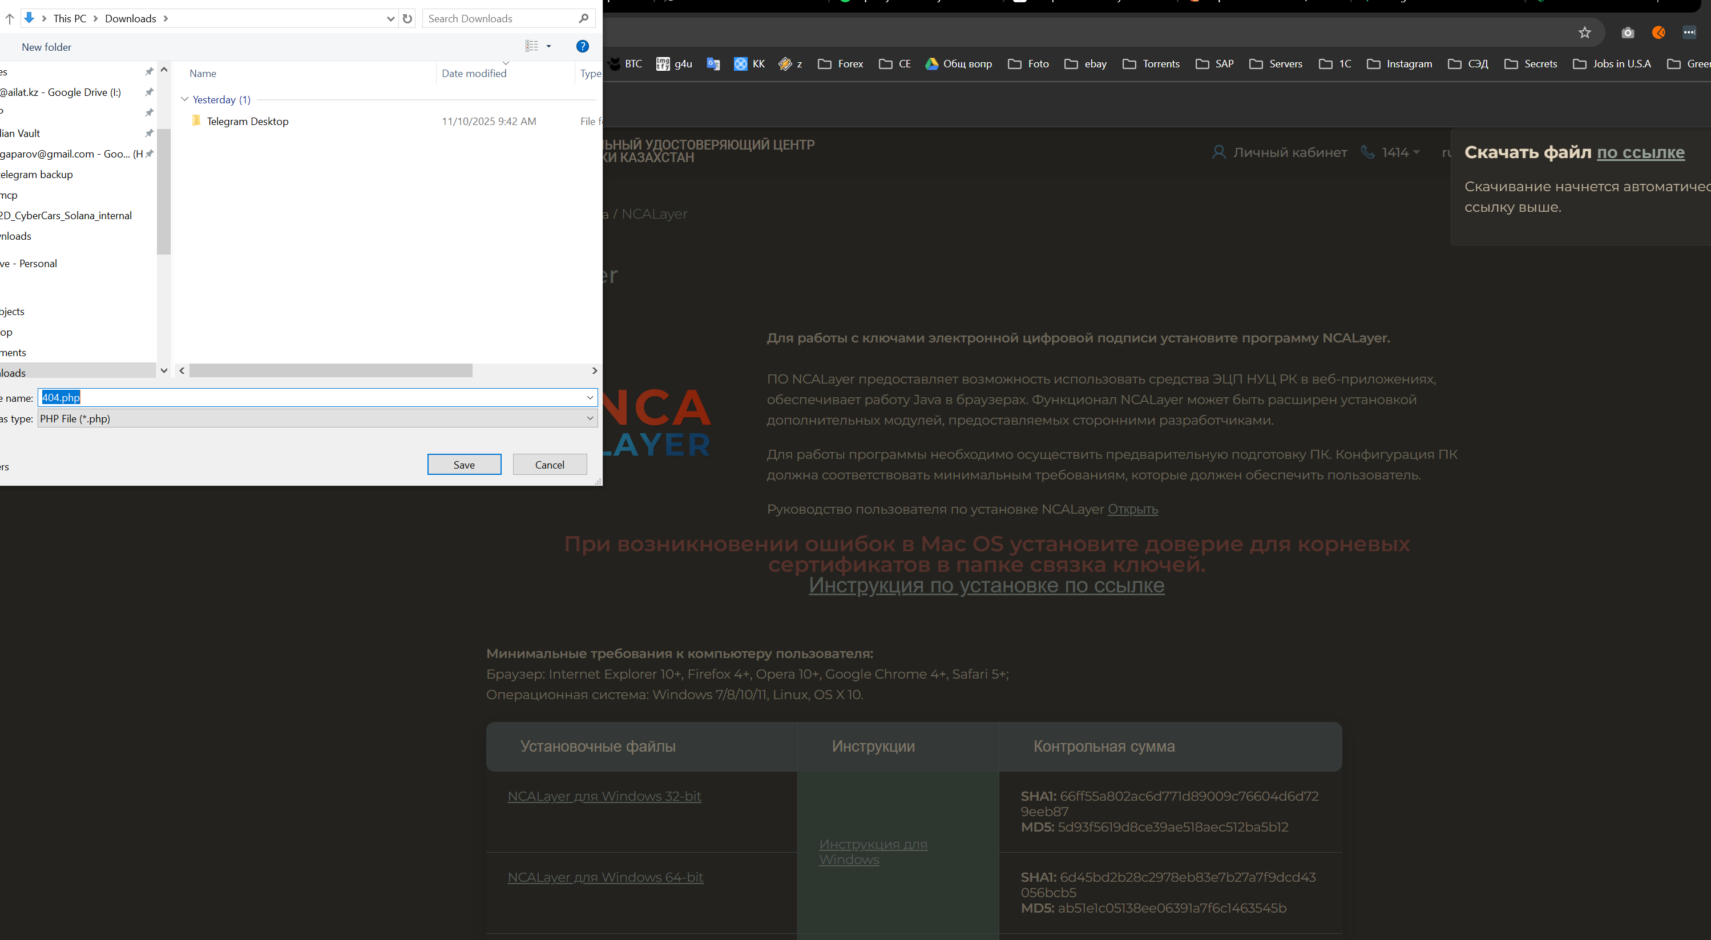Open the file name history dropdown arrow
The image size is (1711, 940).
pyautogui.click(x=589, y=397)
